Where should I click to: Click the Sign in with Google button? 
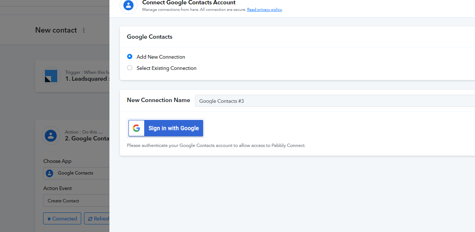[166, 128]
